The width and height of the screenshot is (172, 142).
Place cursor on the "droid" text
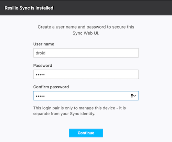pos(41,53)
